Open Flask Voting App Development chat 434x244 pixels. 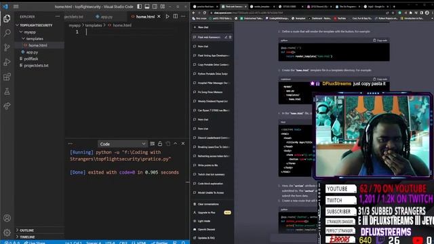click(x=212, y=56)
